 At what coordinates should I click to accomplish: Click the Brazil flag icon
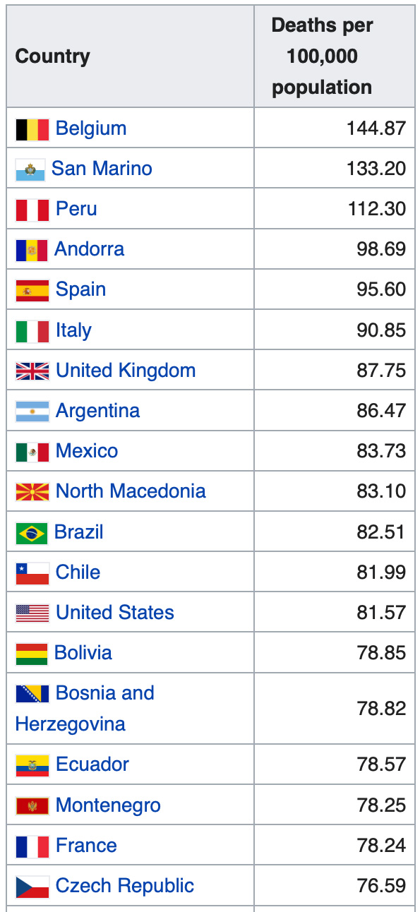[x=32, y=533]
